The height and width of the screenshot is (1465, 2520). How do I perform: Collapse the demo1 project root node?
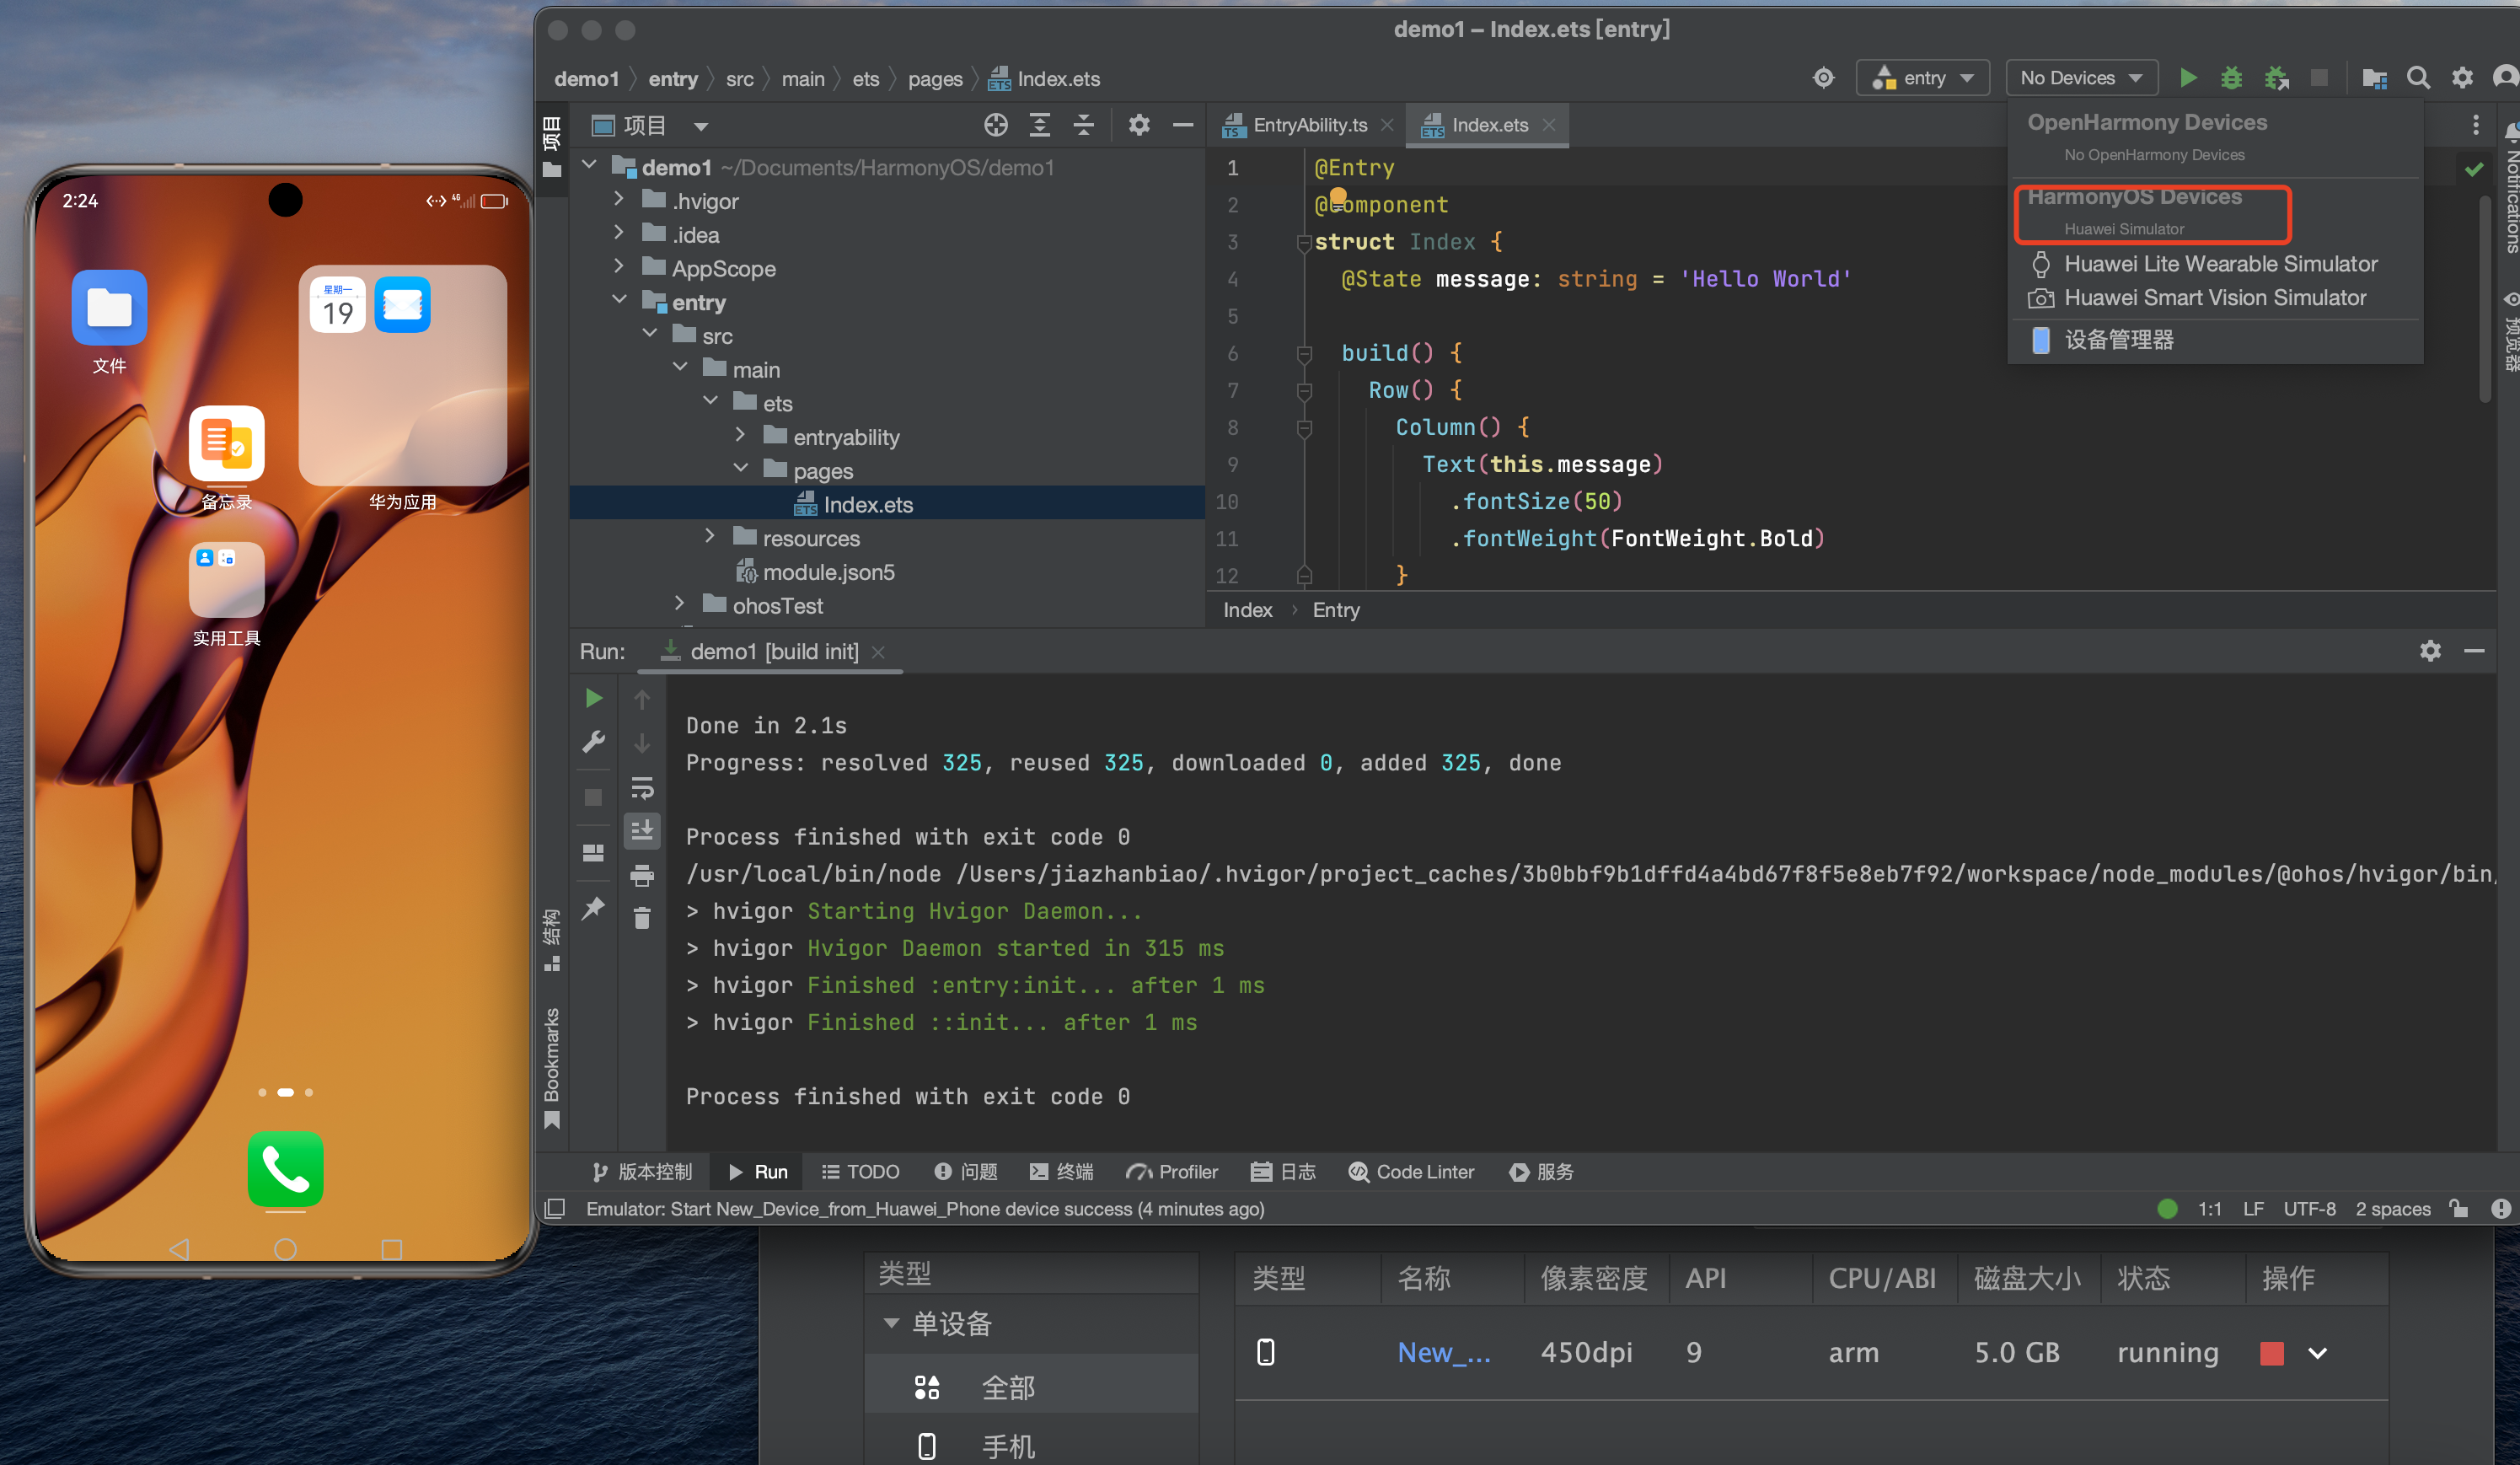(x=589, y=165)
